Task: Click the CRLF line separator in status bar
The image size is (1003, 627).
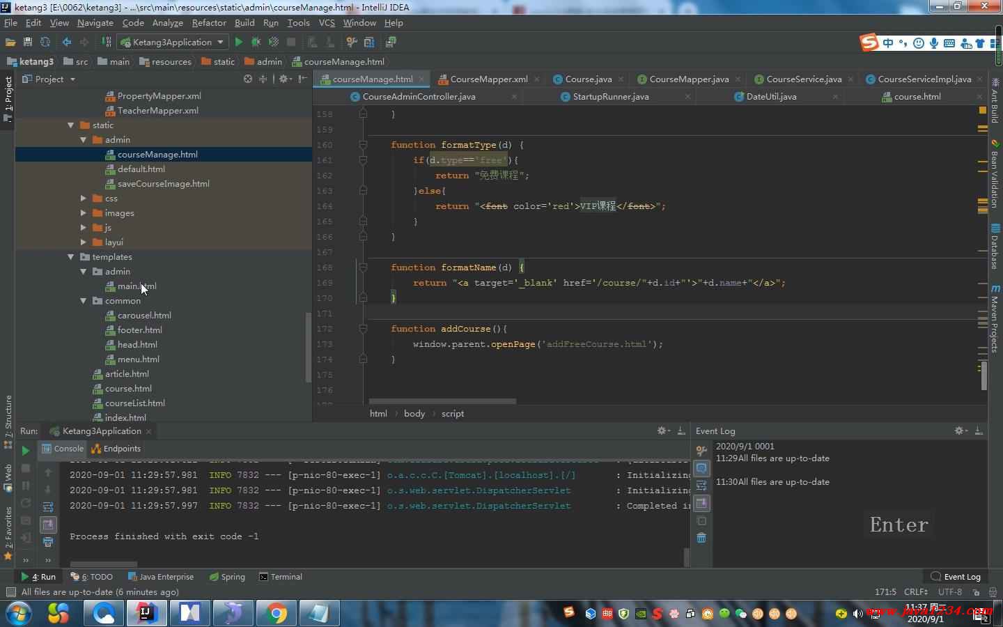Action: coord(916,592)
